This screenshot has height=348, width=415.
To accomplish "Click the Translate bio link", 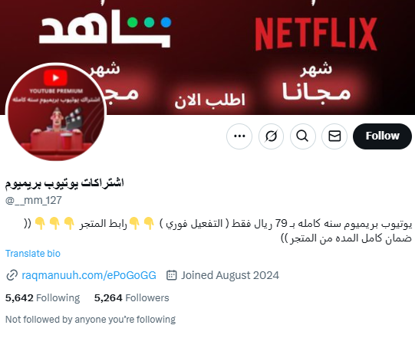I will point(33,253).
